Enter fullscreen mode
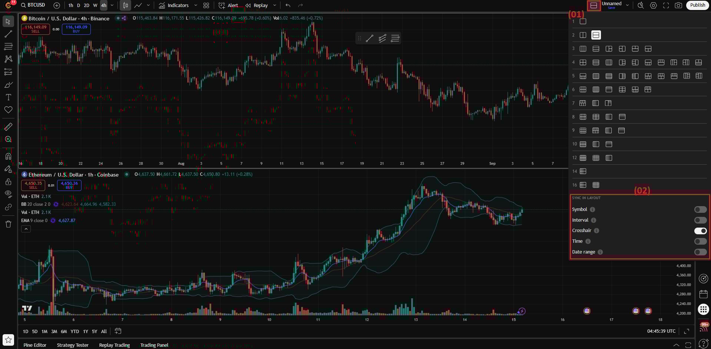 (666, 6)
